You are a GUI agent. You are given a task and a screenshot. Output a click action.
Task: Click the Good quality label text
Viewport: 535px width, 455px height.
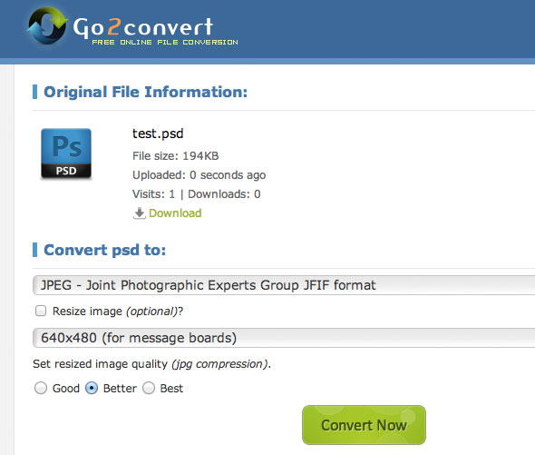click(66, 389)
